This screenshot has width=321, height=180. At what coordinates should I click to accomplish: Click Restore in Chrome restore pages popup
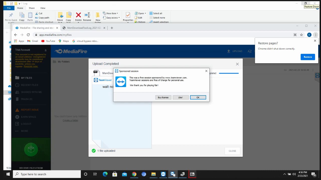coord(308,57)
